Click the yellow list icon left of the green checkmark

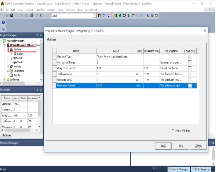[116, 15]
